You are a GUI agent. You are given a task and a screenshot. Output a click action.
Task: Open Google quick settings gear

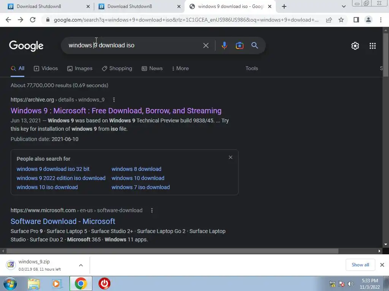[x=355, y=46]
